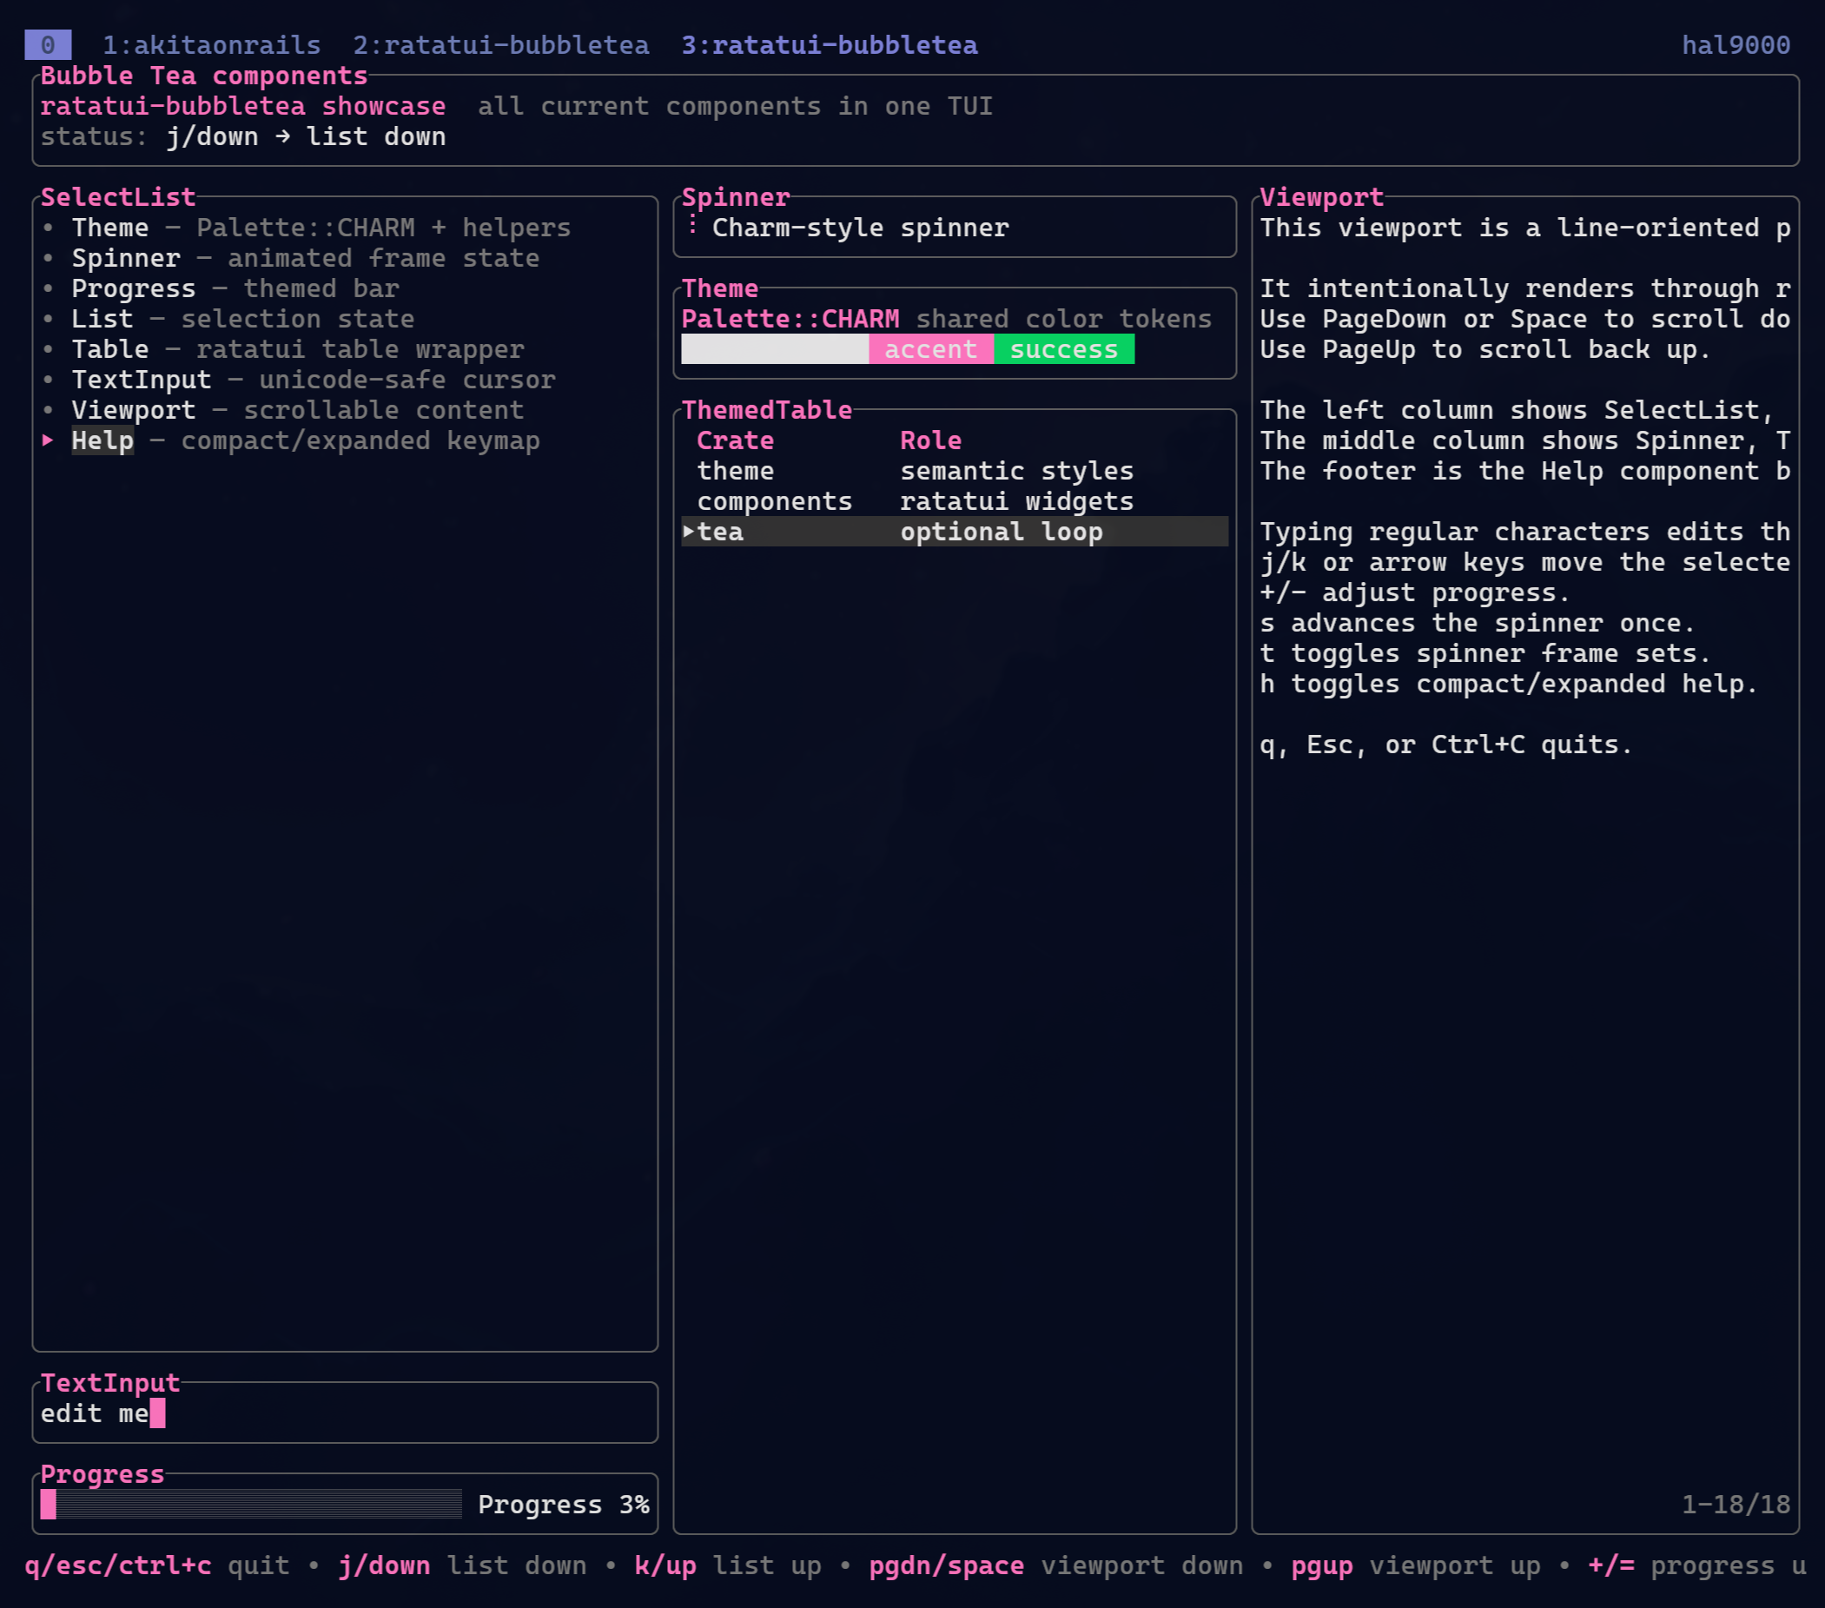Click the 'optional loop' table cell

click(1002, 532)
